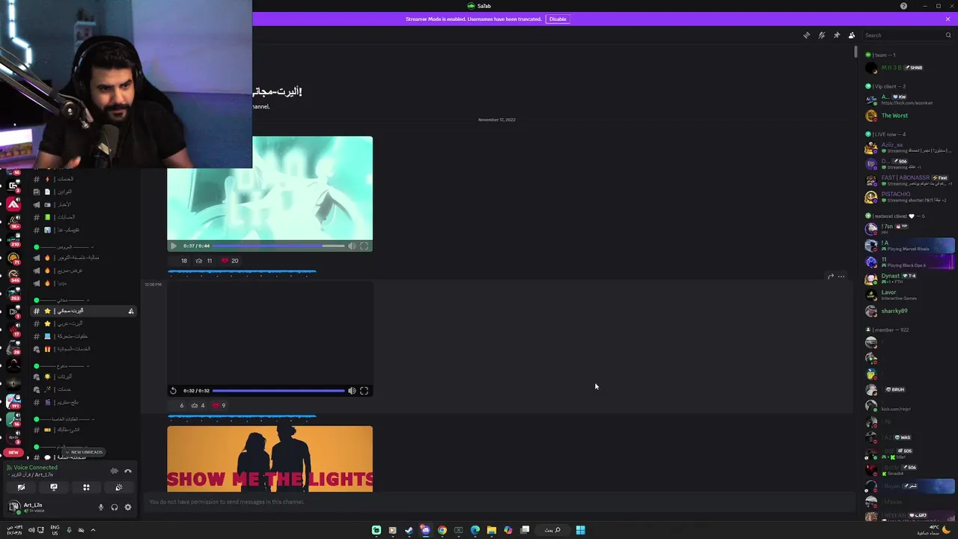This screenshot has height=539, width=958.
Task: Start an activity in voice panel
Action: point(86,487)
